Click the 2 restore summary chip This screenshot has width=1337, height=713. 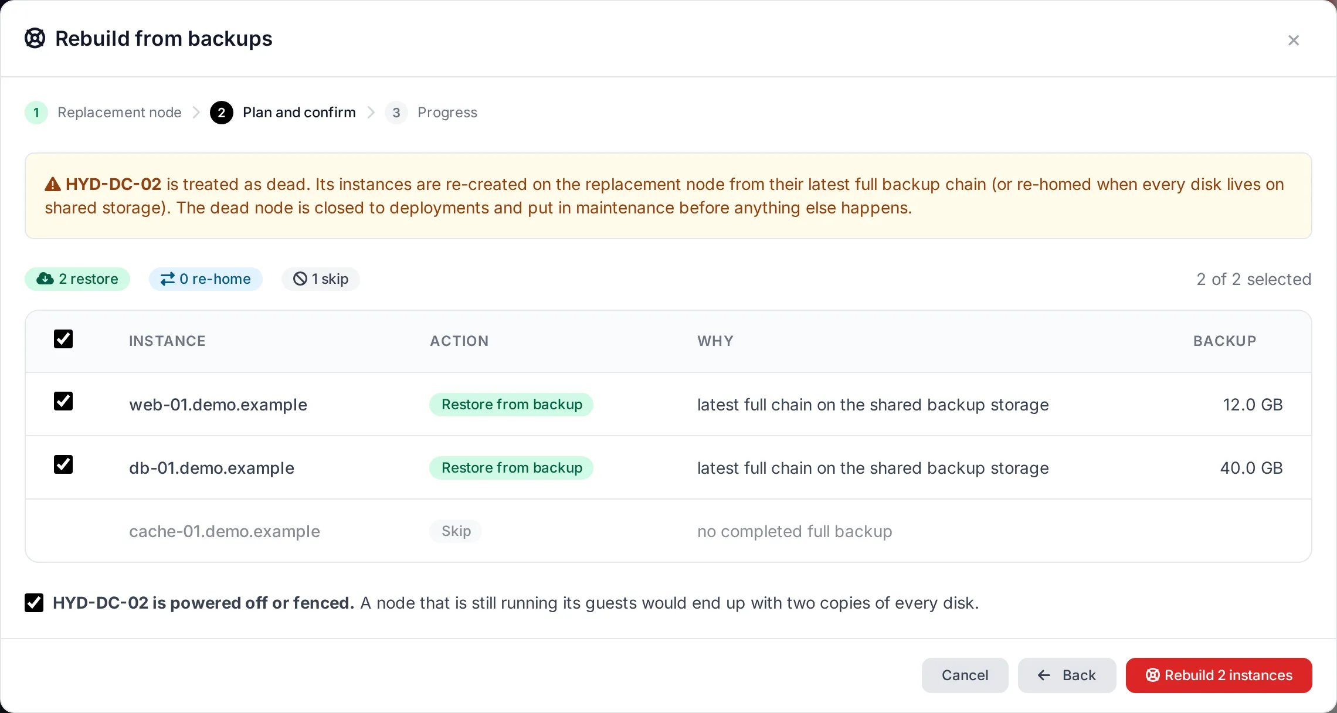coord(77,279)
